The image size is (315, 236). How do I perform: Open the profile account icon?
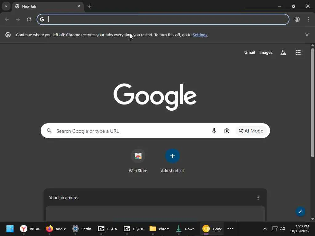click(x=297, y=19)
